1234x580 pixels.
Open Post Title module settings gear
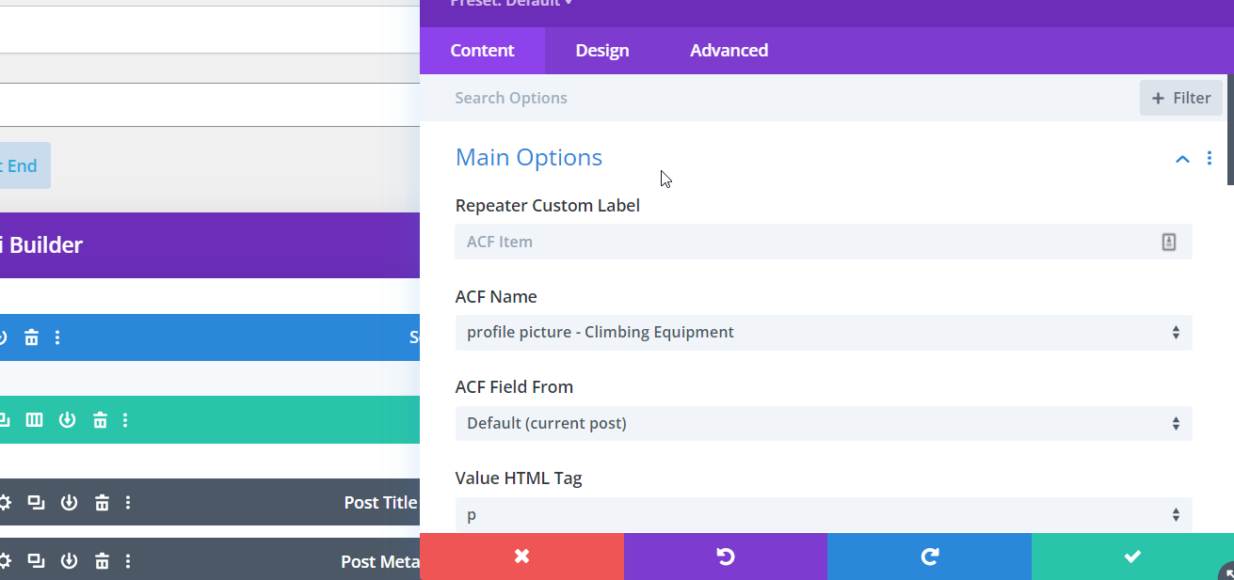[5, 503]
